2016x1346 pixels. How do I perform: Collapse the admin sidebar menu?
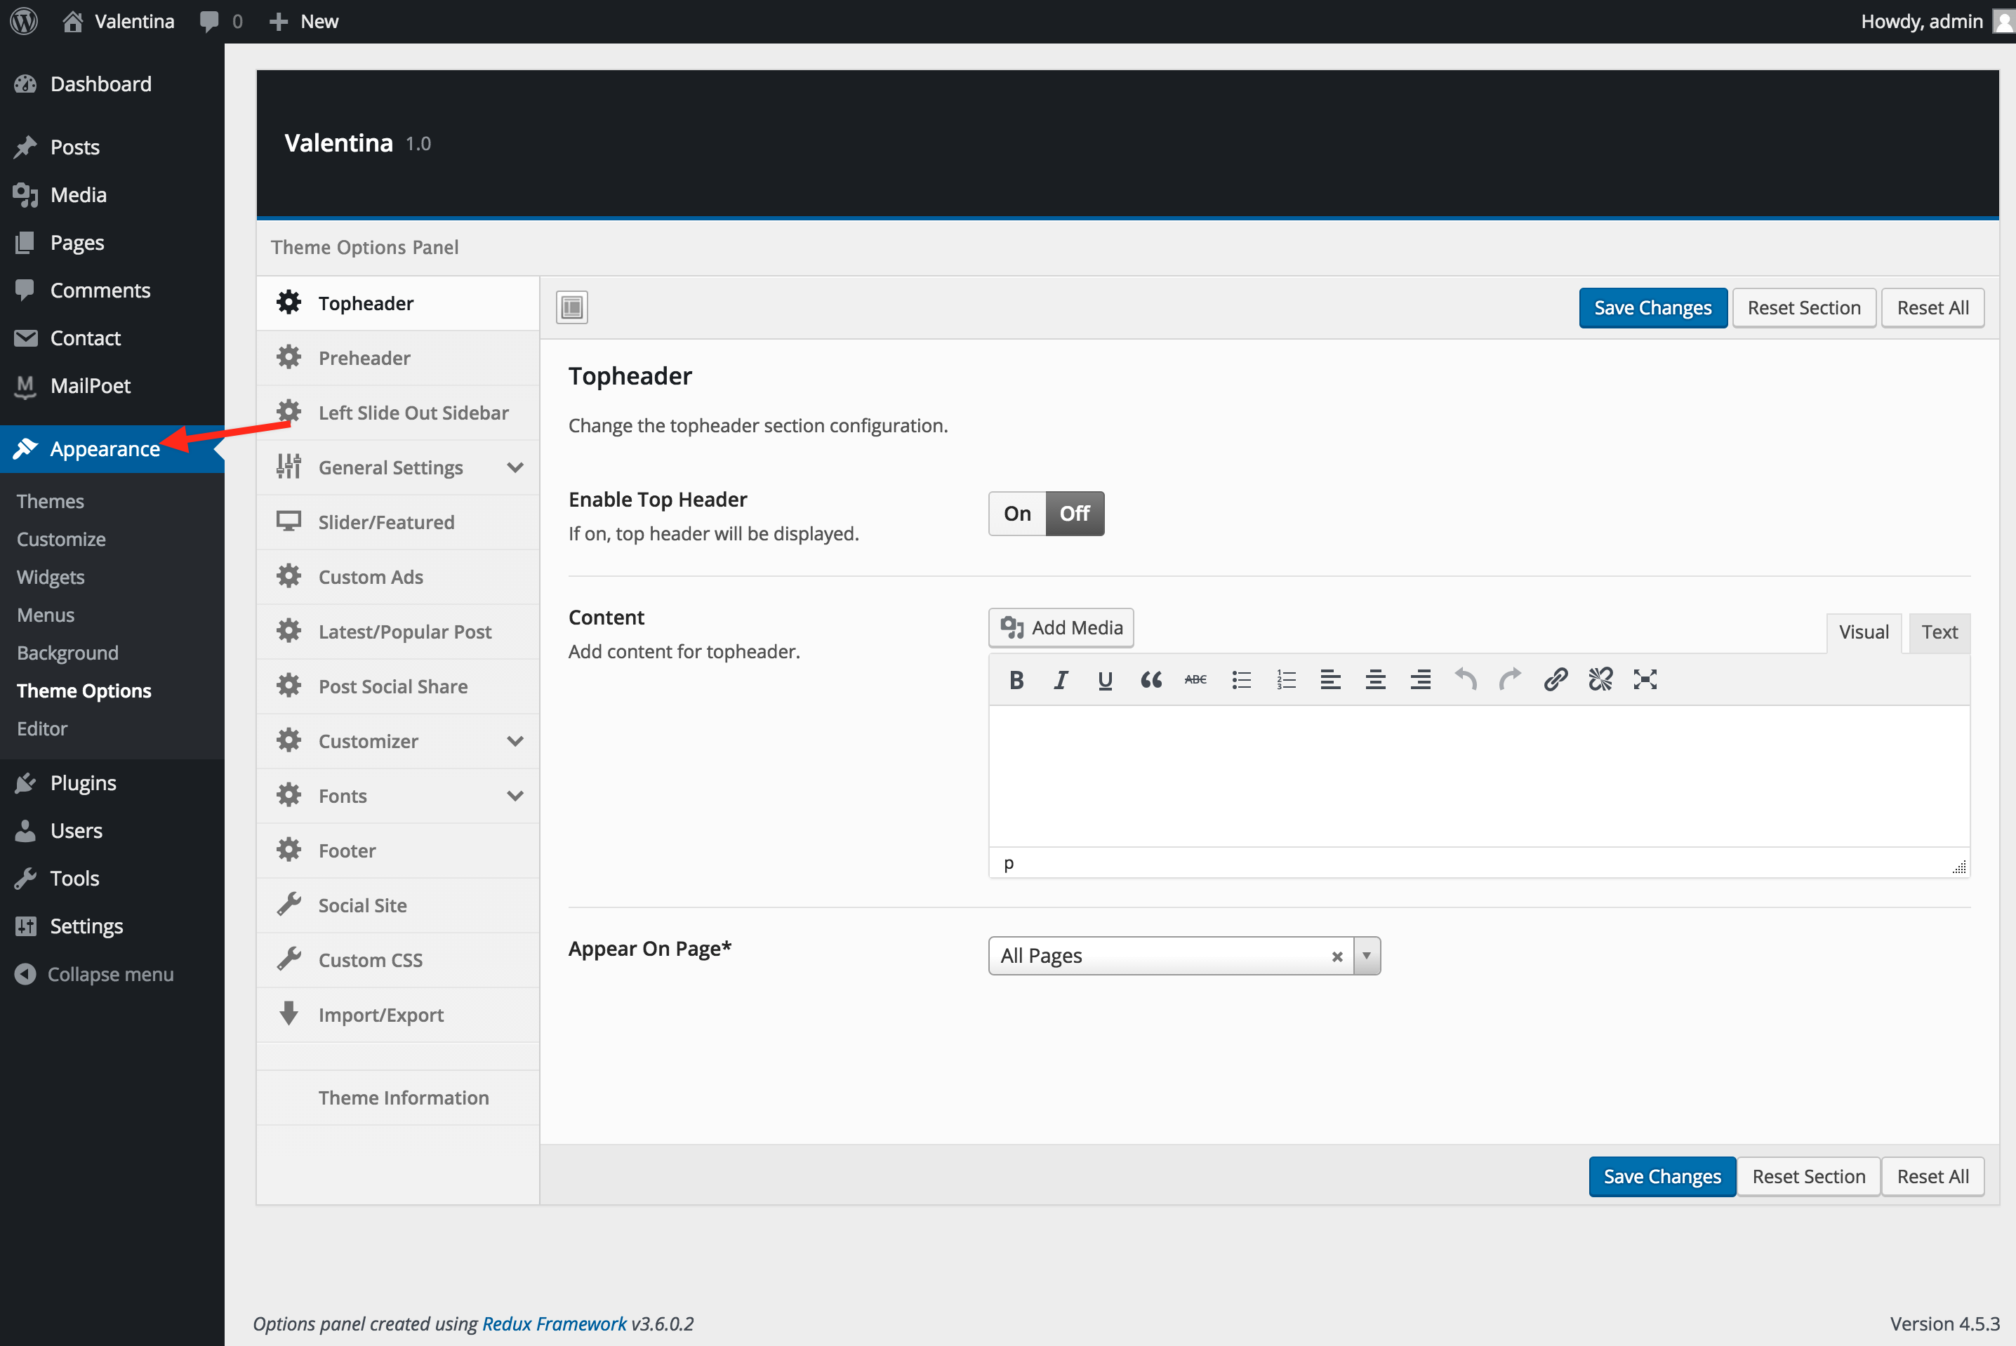95,974
